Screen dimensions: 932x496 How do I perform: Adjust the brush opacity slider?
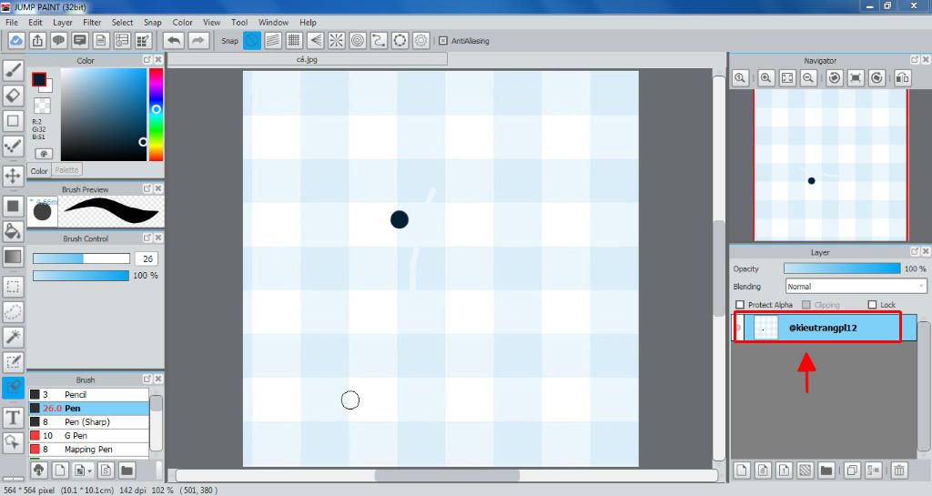click(x=81, y=276)
